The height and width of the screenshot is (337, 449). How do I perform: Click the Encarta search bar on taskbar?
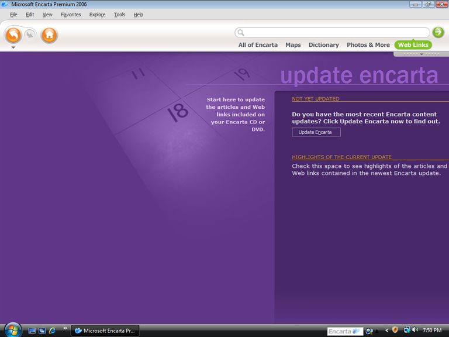click(344, 331)
